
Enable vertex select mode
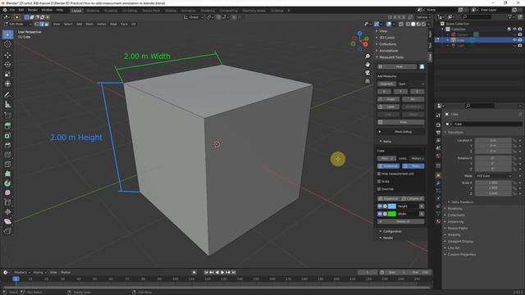click(x=36, y=24)
